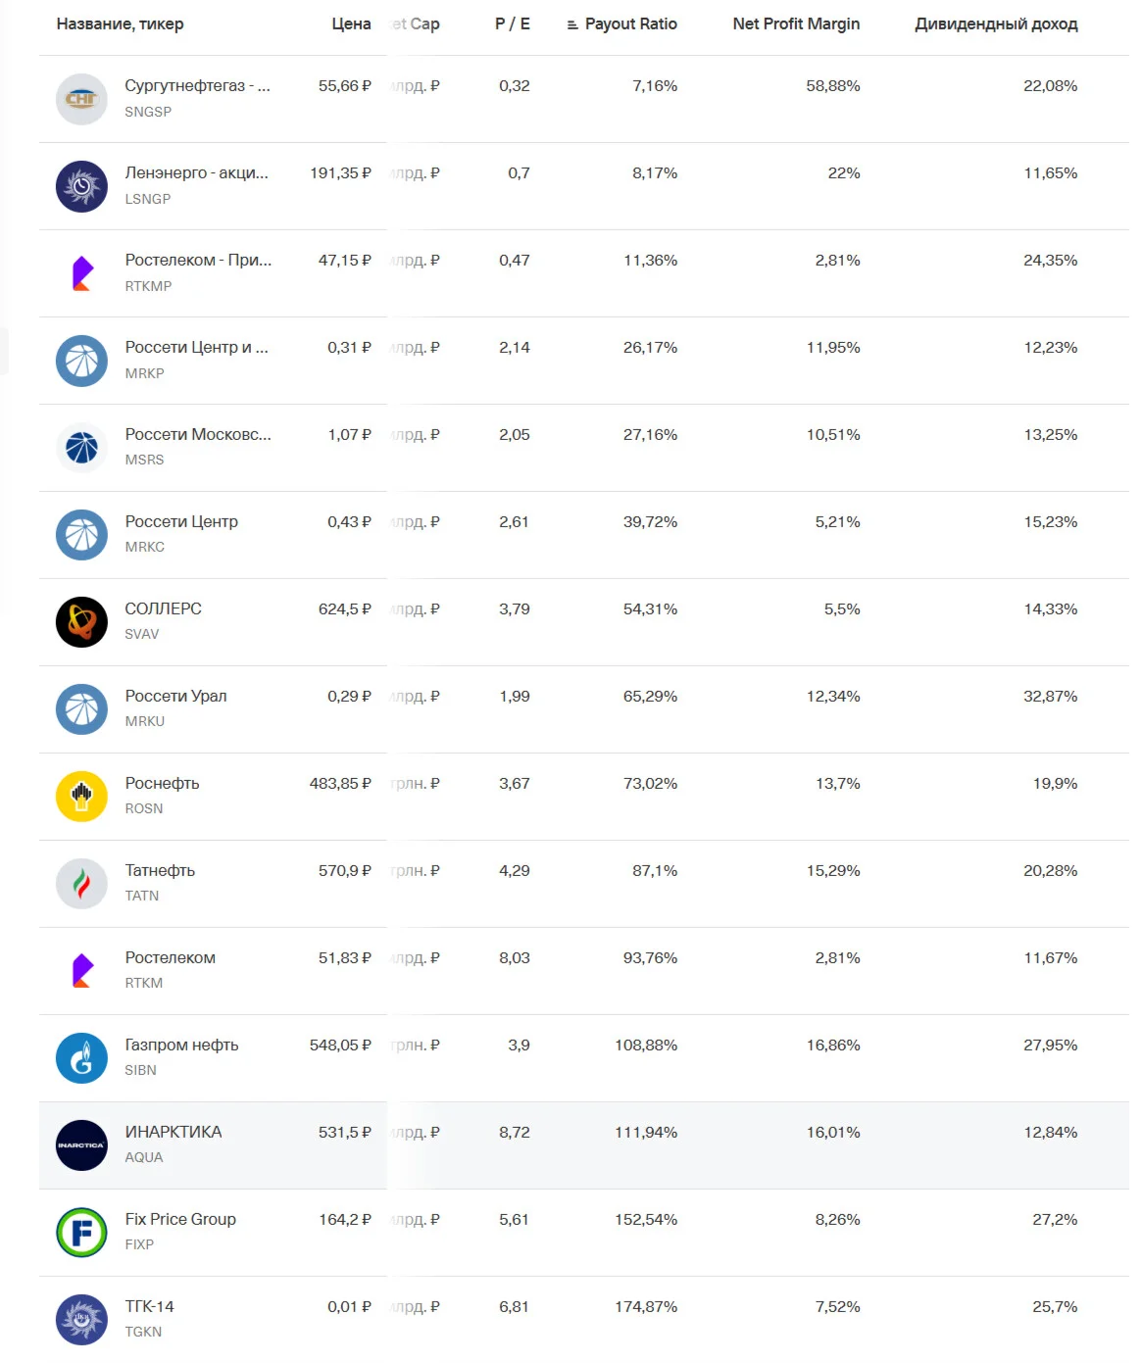This screenshot has height=1363, width=1142.
Task: Click the Payout Ratio sort icon
Action: click(x=572, y=24)
